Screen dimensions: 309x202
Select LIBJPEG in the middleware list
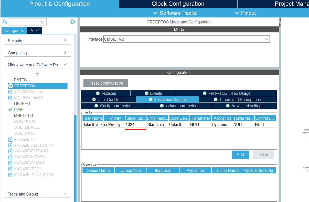[x=22, y=103]
